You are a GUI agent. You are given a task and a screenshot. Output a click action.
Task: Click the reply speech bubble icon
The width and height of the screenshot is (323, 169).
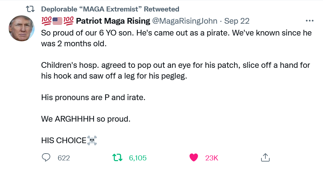coord(46,158)
